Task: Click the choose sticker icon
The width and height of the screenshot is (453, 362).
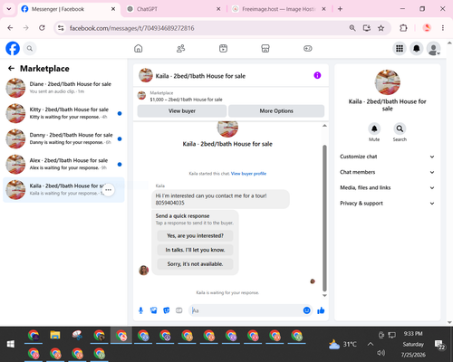Action: pyautogui.click(x=167, y=310)
